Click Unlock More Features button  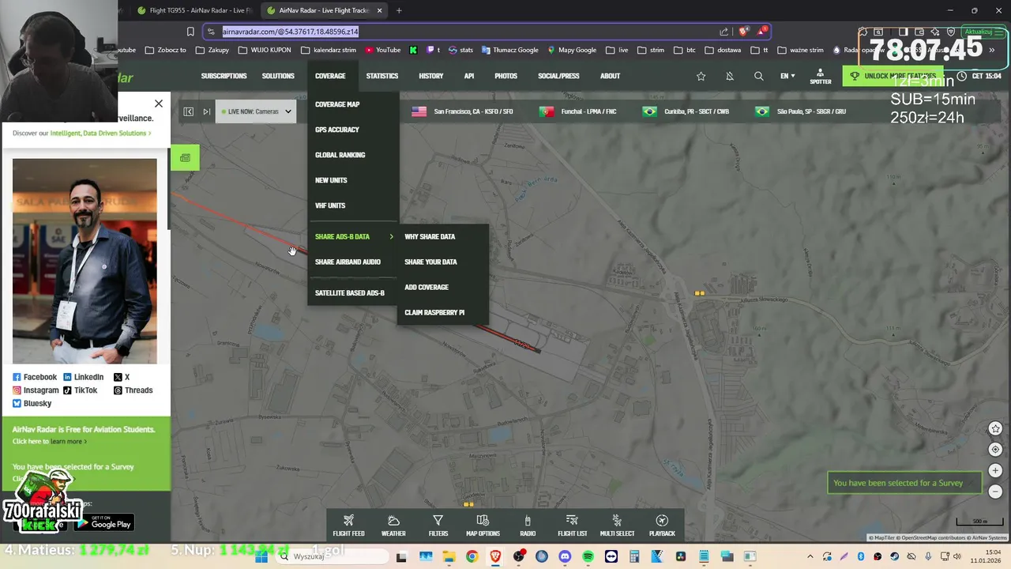(x=893, y=76)
